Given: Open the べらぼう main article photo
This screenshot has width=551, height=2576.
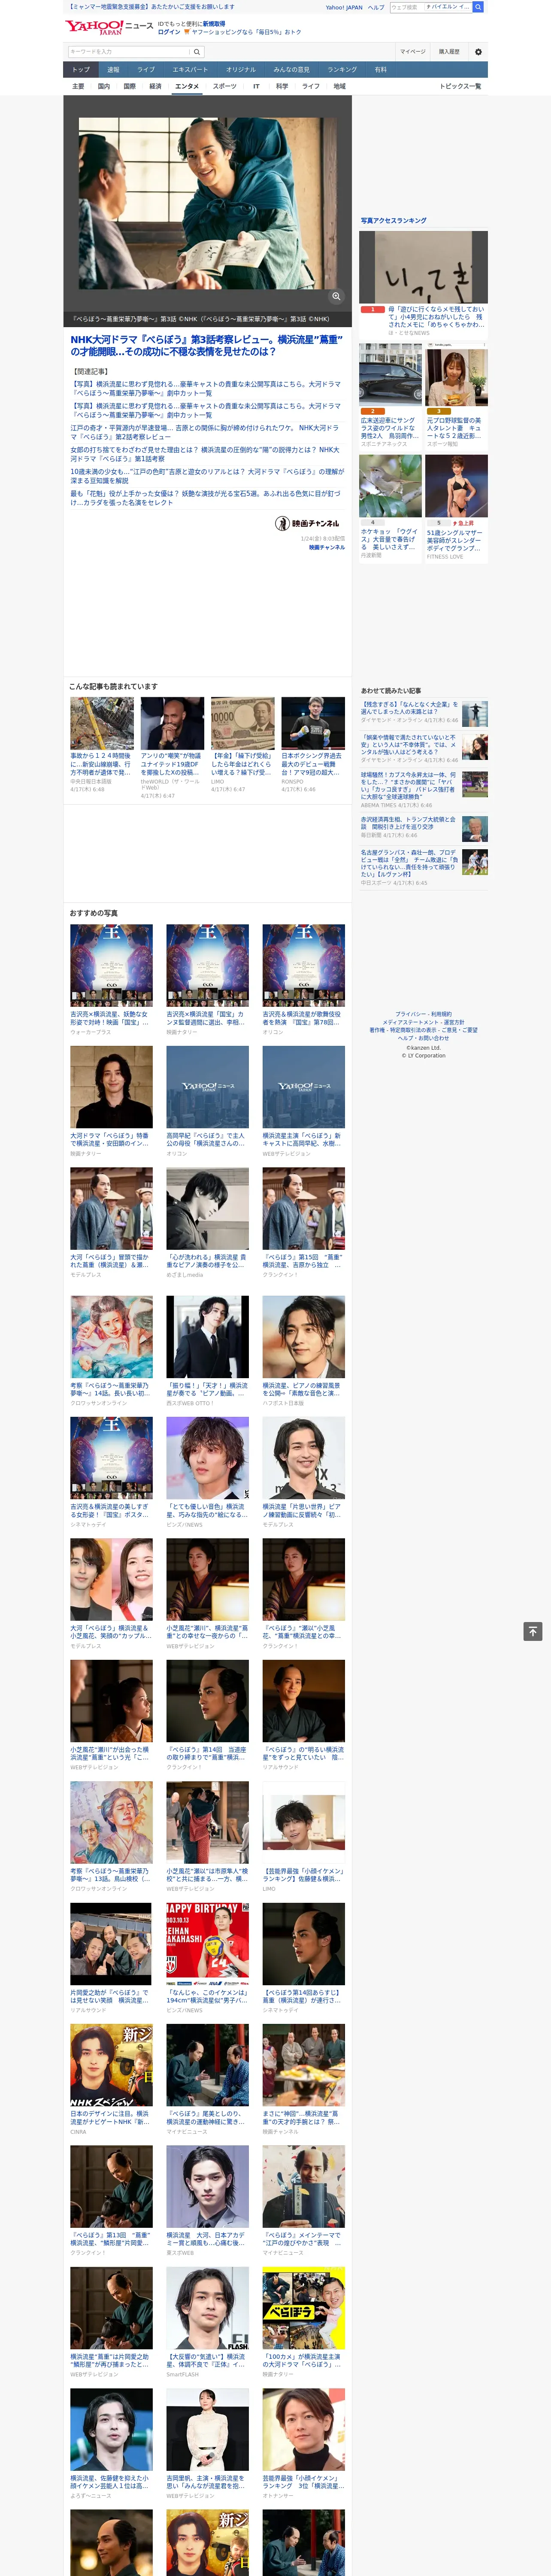Looking at the screenshot, I should (208, 204).
